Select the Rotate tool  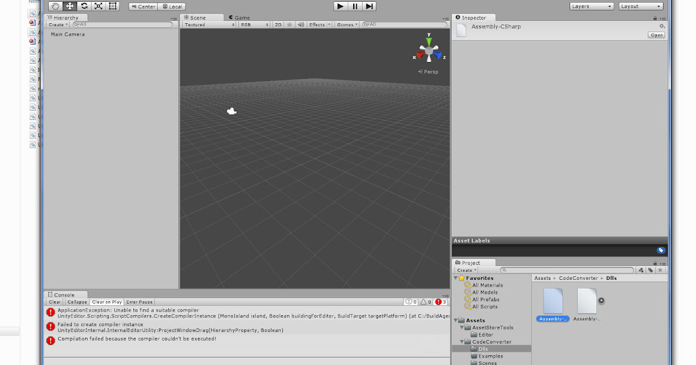[x=84, y=6]
